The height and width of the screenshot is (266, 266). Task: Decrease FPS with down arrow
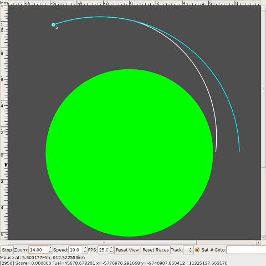111,252
